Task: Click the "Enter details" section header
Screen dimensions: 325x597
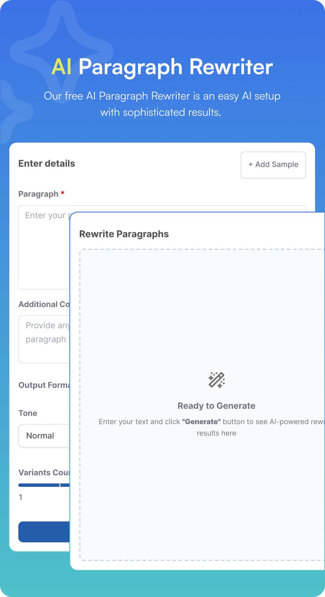Action: [46, 163]
